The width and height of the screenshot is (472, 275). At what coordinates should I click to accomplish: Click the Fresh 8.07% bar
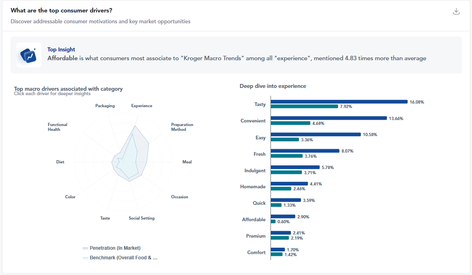point(305,151)
